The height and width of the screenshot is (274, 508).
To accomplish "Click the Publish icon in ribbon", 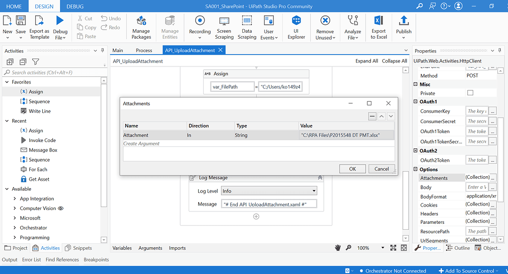I will pos(403,21).
